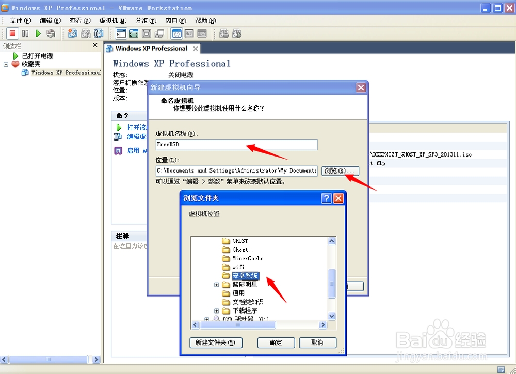This screenshot has width=516, height=374.
Task: Toggle the sidebar view toolbar icon
Action: click(121, 33)
